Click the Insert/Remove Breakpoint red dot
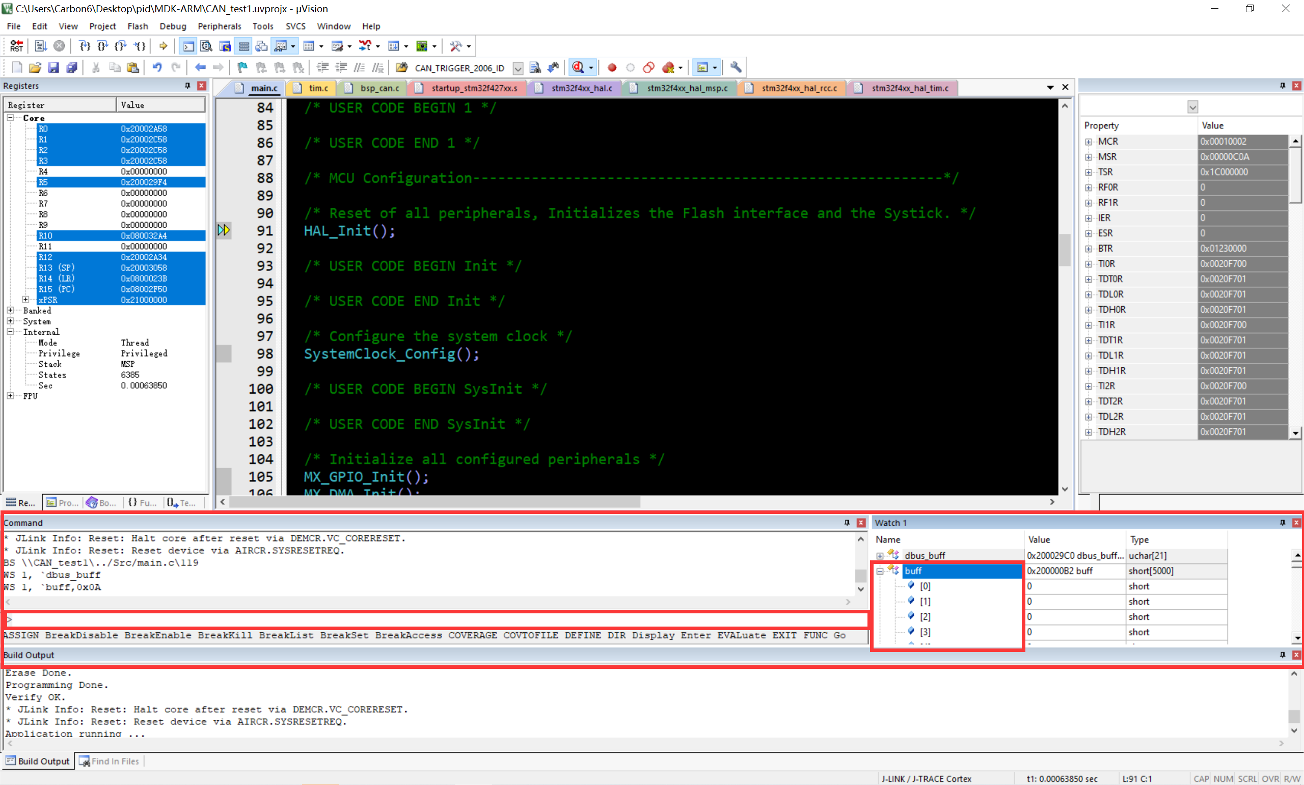The image size is (1304, 785). (x=612, y=68)
